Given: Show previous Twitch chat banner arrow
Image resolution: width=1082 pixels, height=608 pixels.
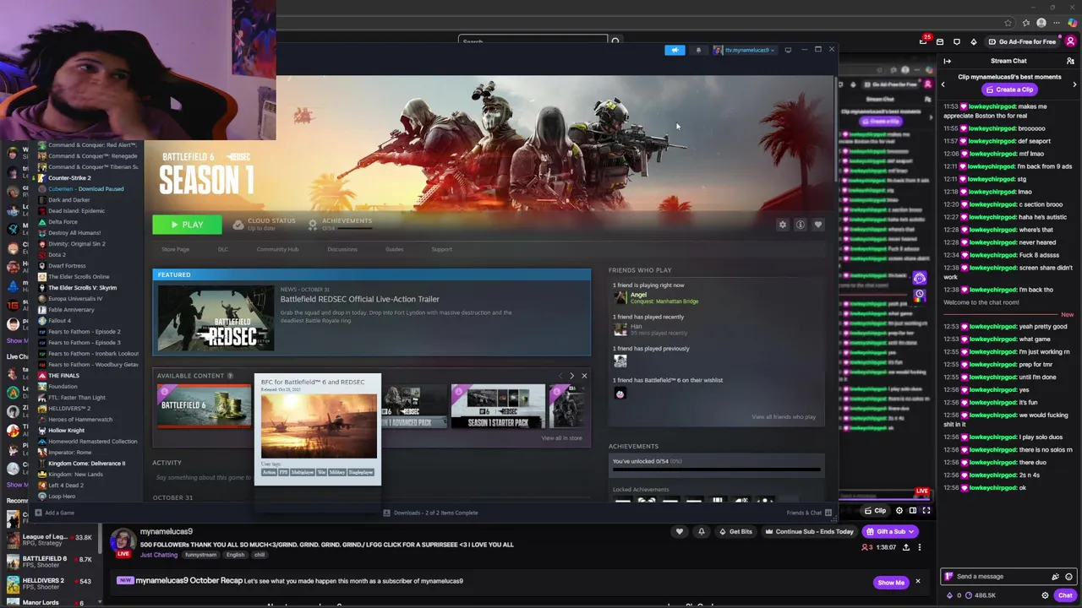Looking at the screenshot, I should [943, 84].
